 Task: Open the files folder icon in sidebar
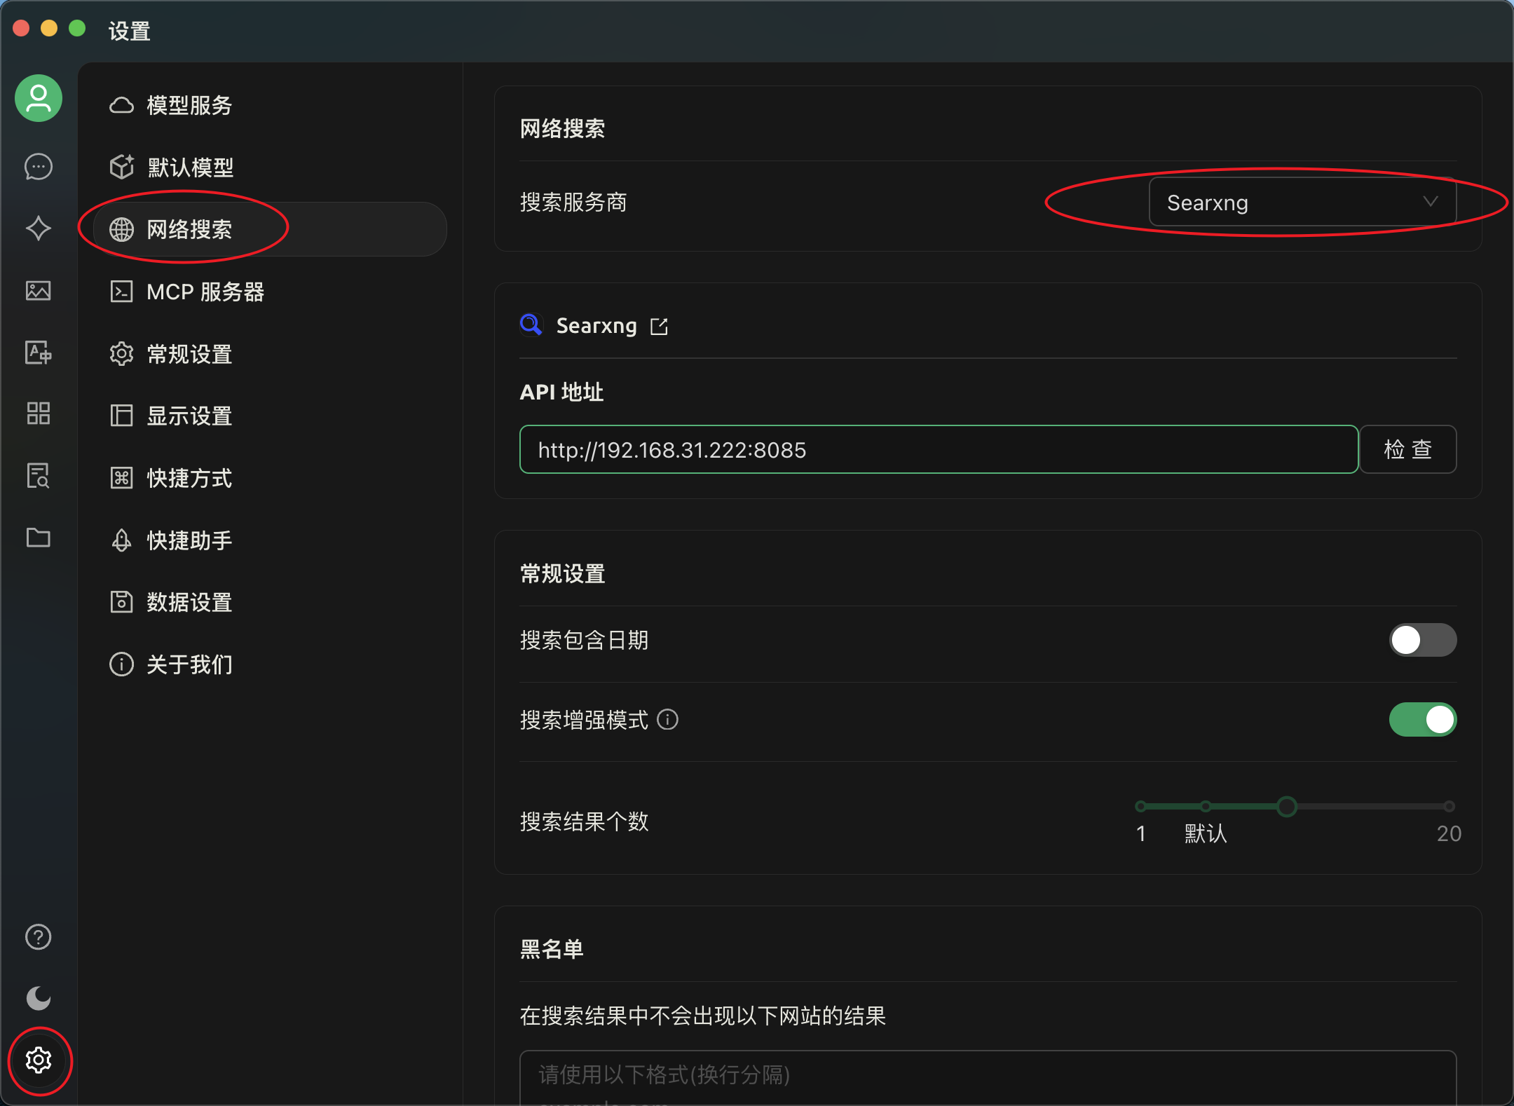pyautogui.click(x=39, y=538)
